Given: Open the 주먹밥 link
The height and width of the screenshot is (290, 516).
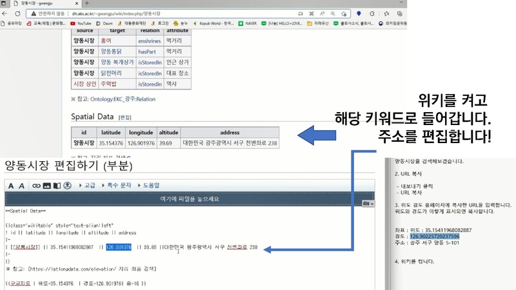Looking at the screenshot, I should 108,84.
